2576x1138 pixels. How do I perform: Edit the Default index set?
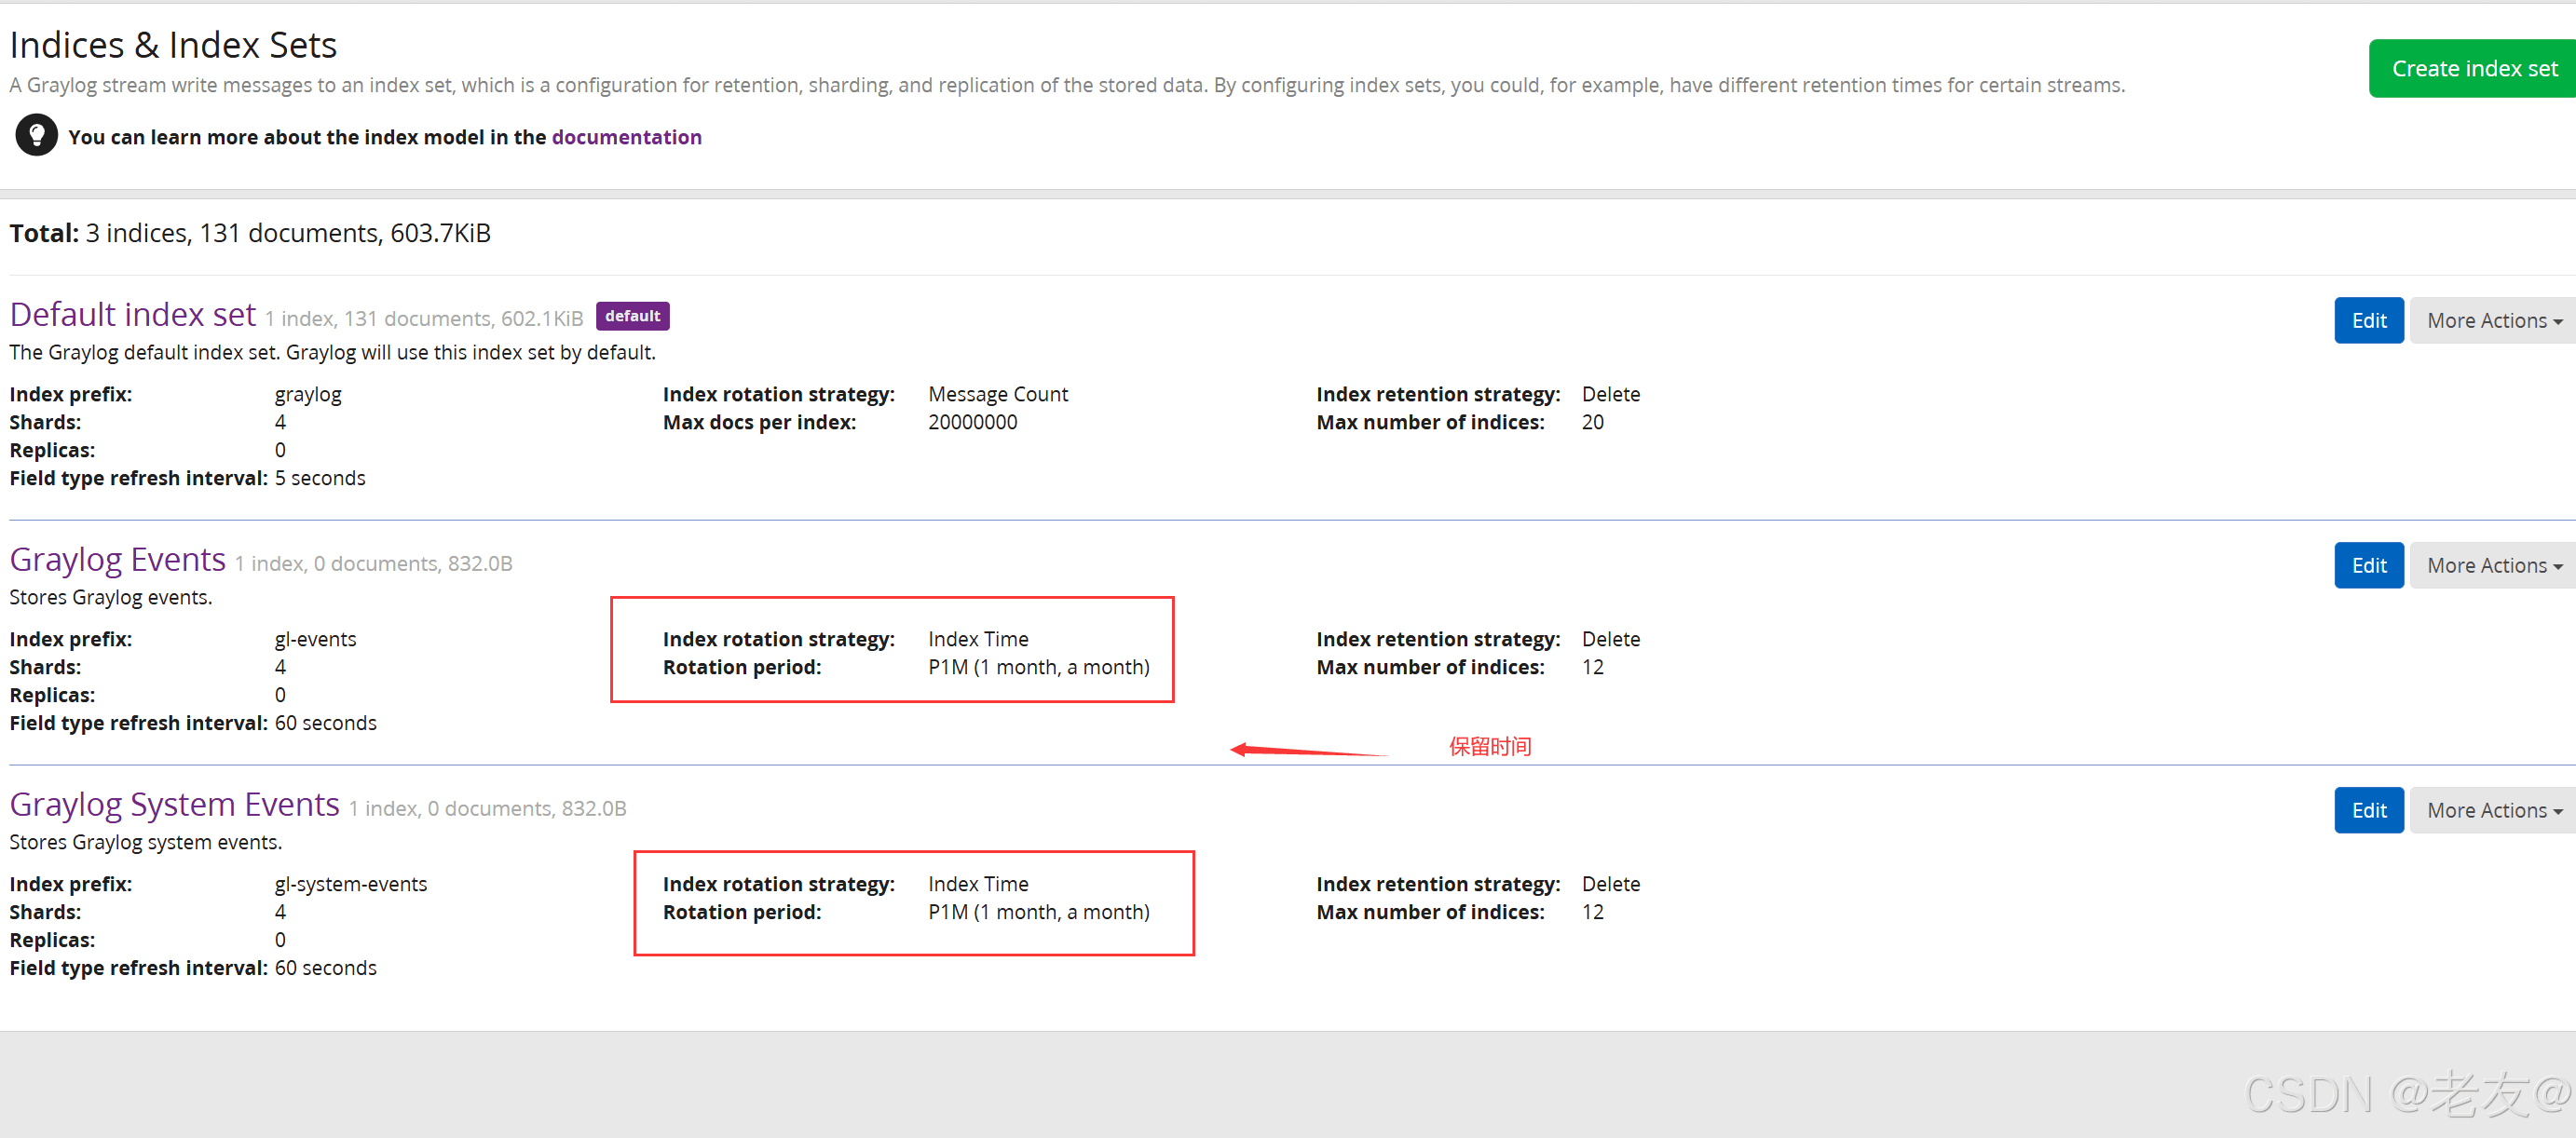[x=2368, y=320]
